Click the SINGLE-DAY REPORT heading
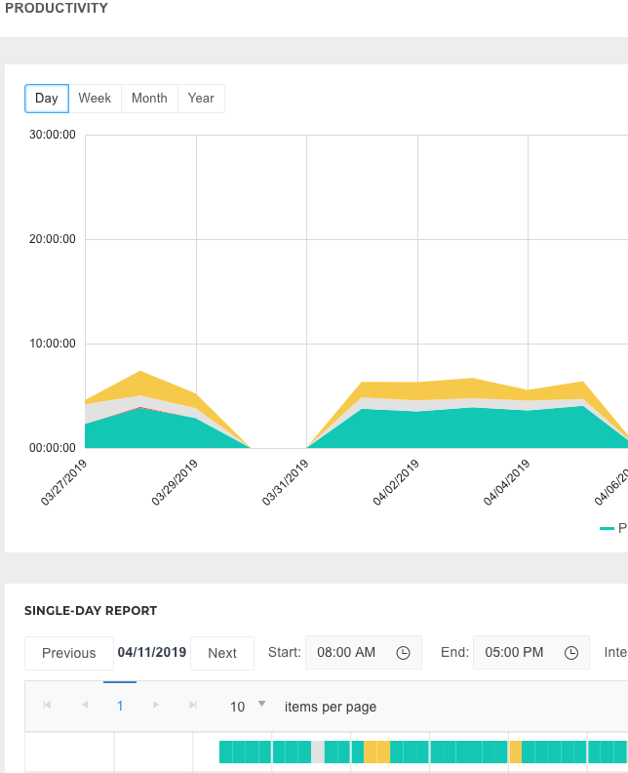 (x=91, y=611)
